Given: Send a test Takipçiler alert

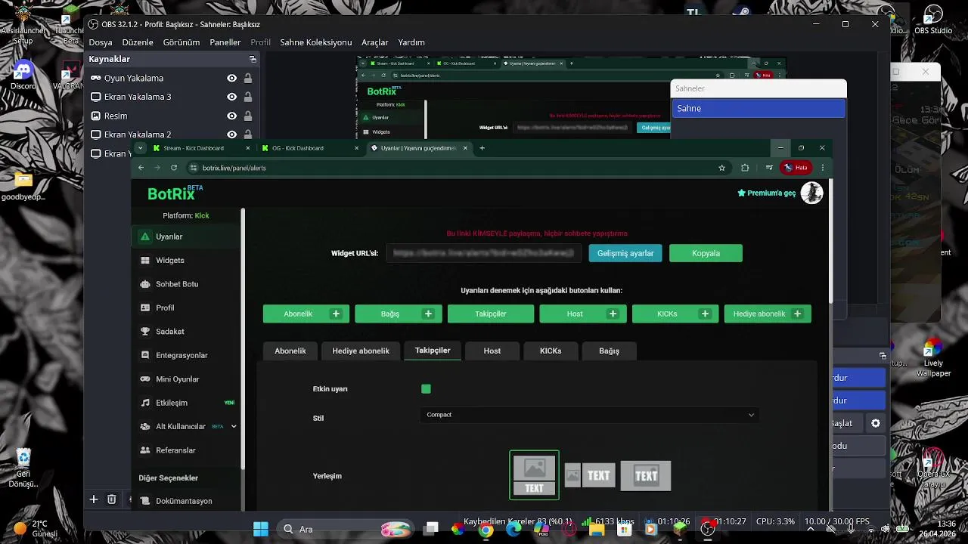Looking at the screenshot, I should click(491, 314).
